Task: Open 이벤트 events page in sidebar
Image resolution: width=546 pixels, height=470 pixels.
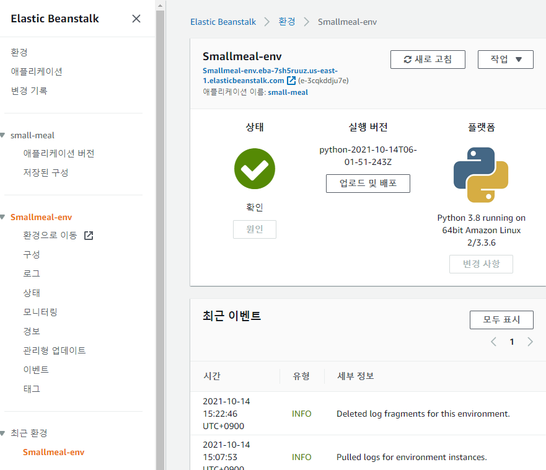Action: [x=36, y=370]
